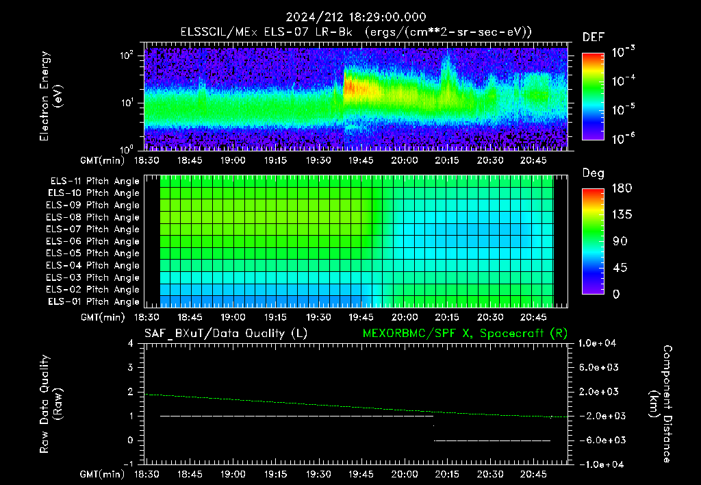Select the 'ELS-02 Pitch Angle' row label
The image size is (701, 485).
[93, 290]
